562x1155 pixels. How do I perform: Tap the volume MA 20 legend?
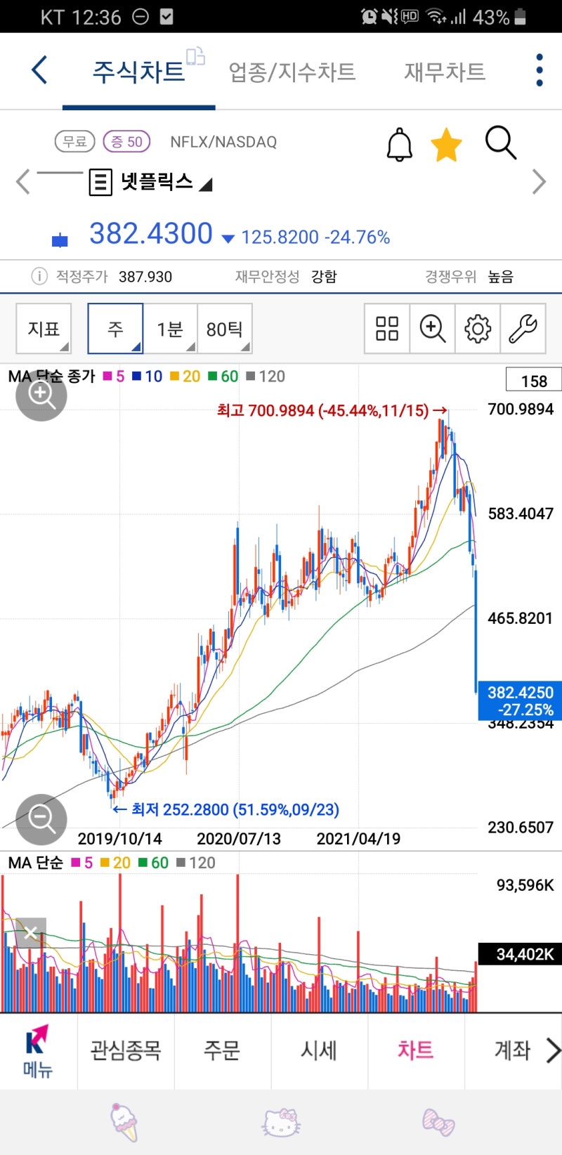tap(116, 863)
